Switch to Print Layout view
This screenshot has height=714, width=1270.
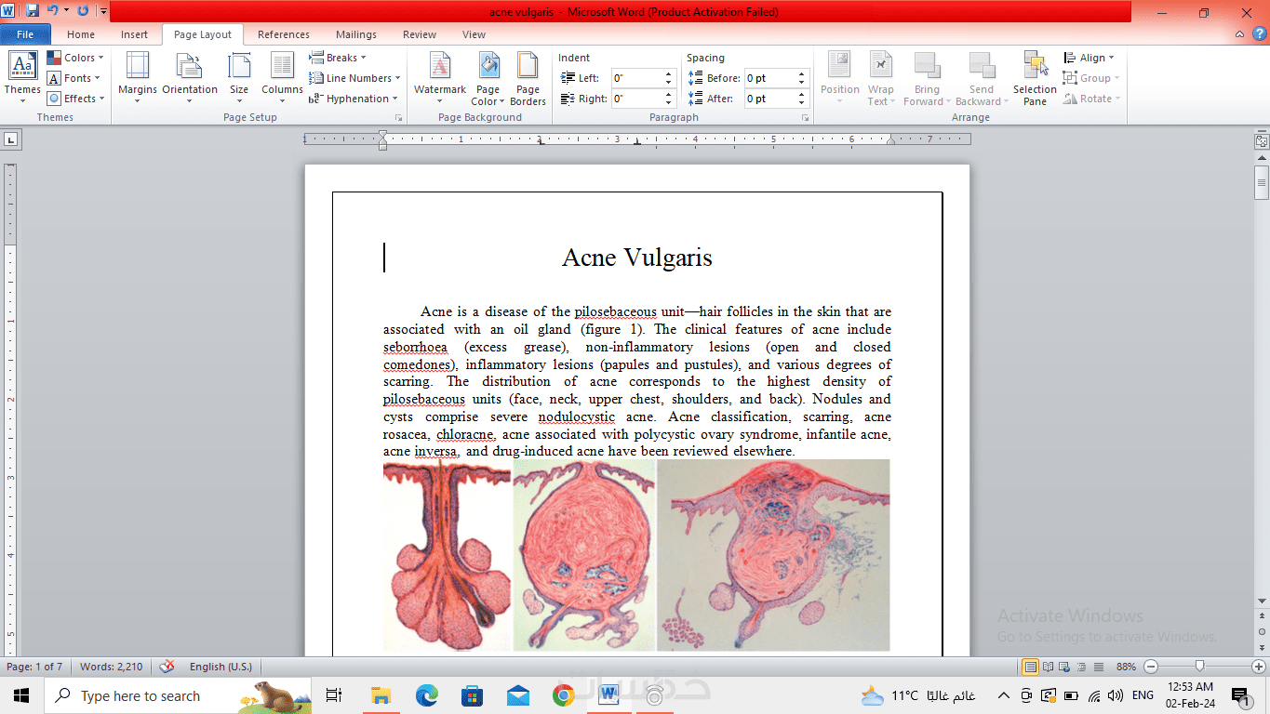[x=1030, y=667]
